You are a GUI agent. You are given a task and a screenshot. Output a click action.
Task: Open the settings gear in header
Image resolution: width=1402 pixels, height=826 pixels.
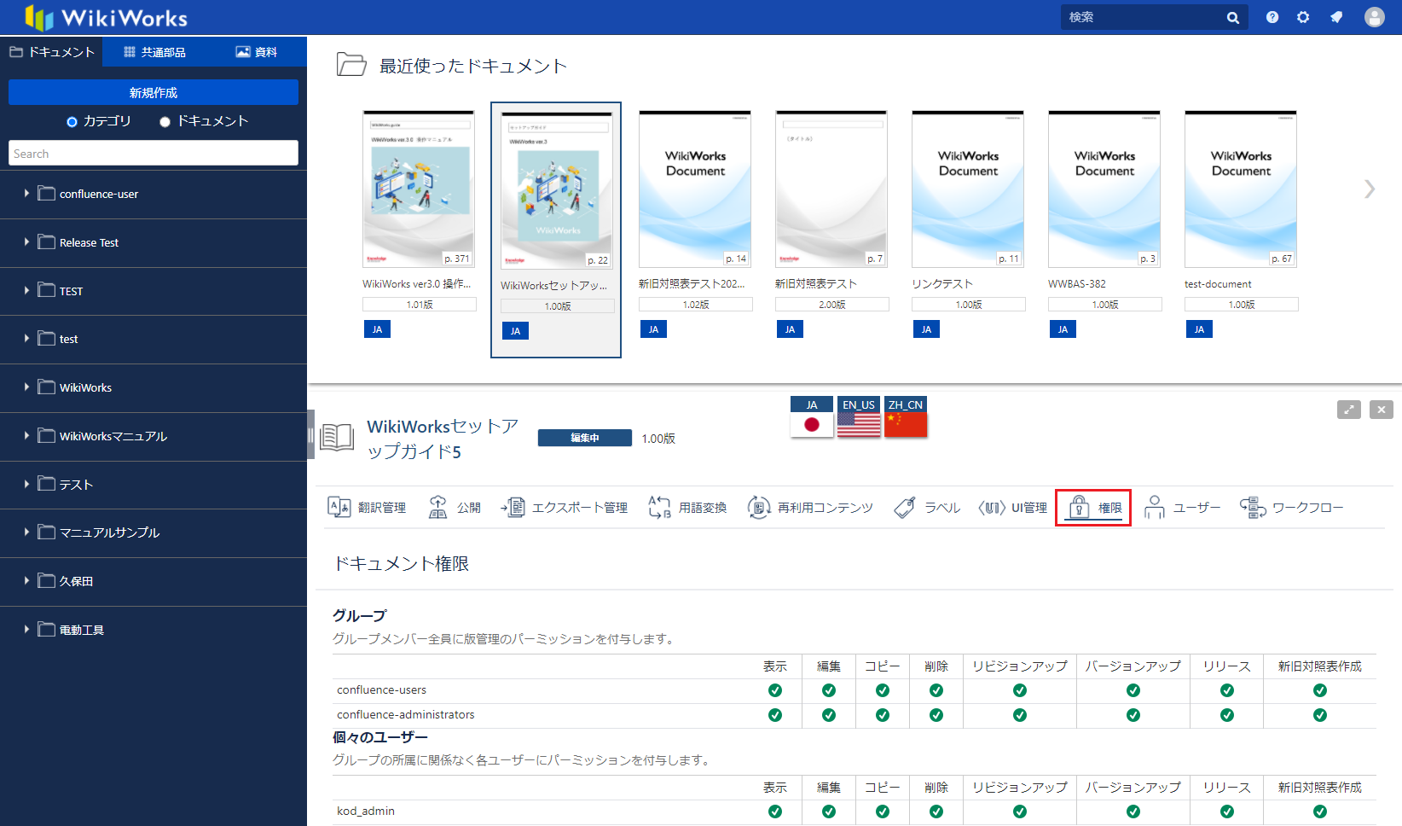pyautogui.click(x=1303, y=17)
